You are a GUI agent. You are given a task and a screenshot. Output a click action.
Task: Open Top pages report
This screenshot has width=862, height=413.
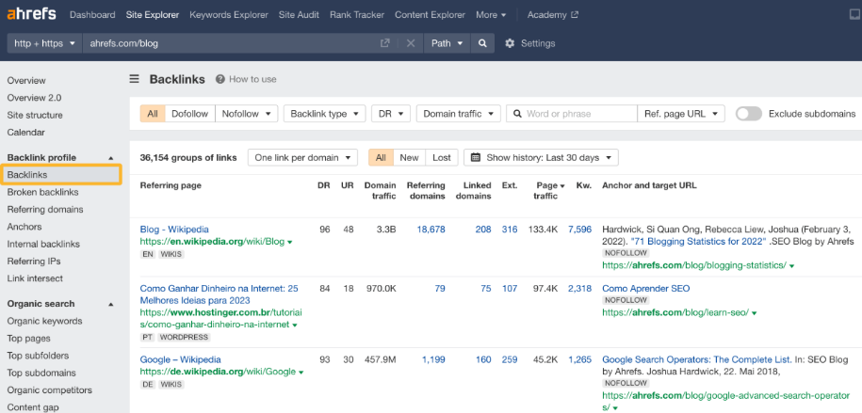(28, 339)
